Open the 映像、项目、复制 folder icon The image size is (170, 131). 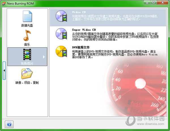click(x=27, y=74)
